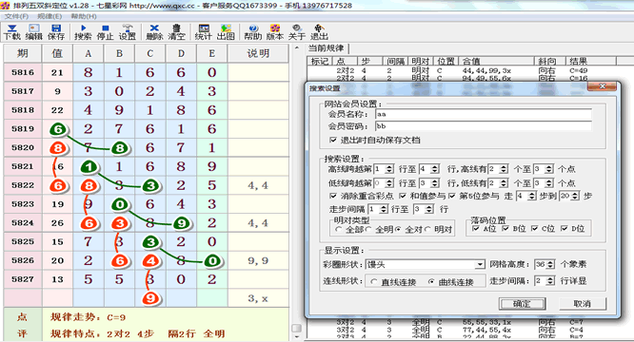Click the 期 column header

pyautogui.click(x=22, y=53)
